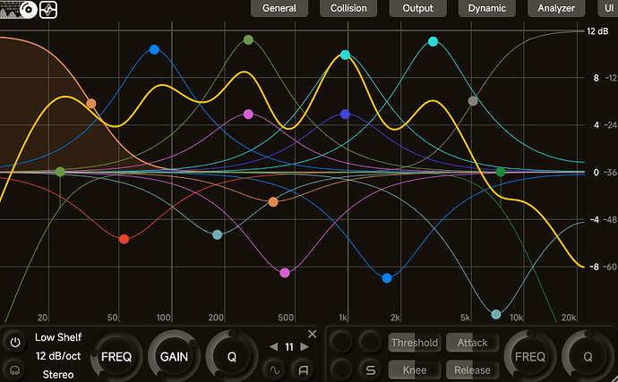Open the UI tab
Viewport: 618px width, 382px height.
coord(608,8)
